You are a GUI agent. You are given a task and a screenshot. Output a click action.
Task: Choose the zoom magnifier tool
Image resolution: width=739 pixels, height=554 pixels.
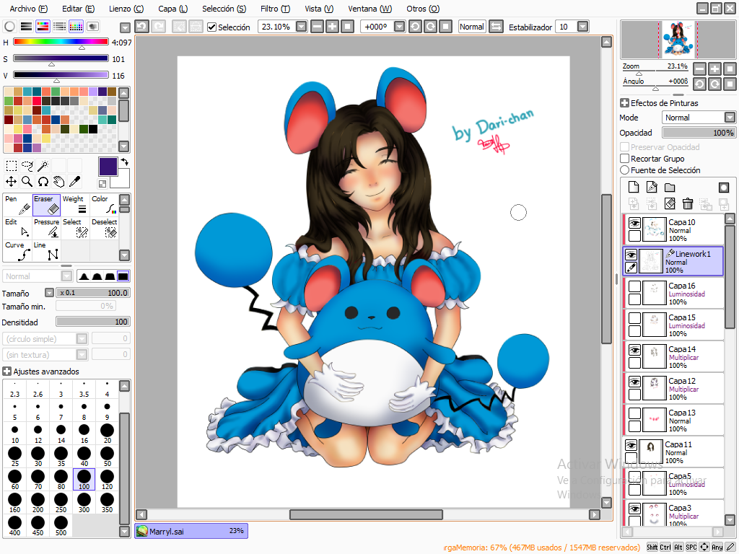[x=27, y=181]
